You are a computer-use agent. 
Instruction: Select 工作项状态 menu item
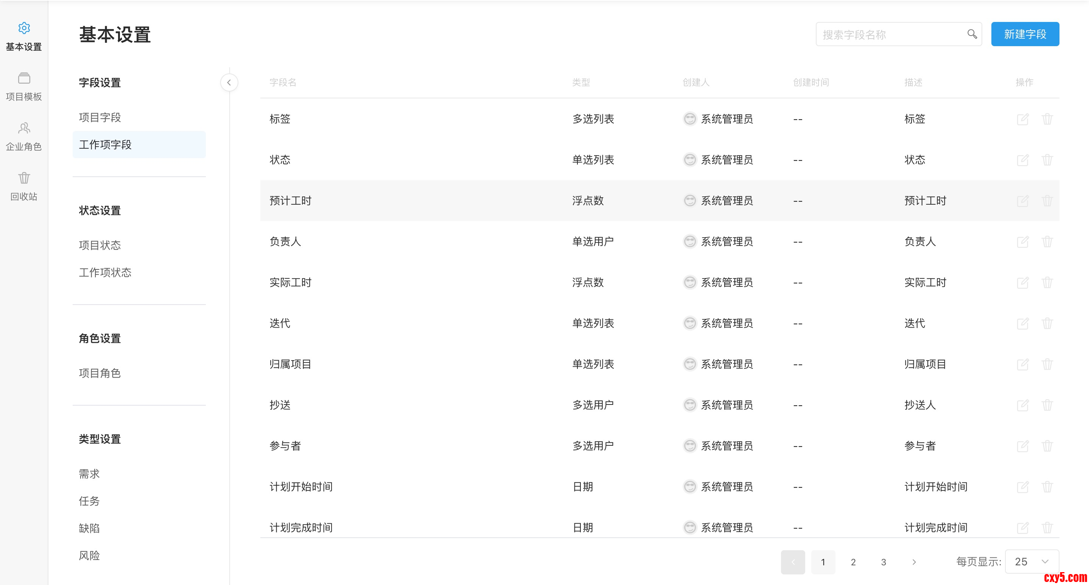[x=105, y=272]
